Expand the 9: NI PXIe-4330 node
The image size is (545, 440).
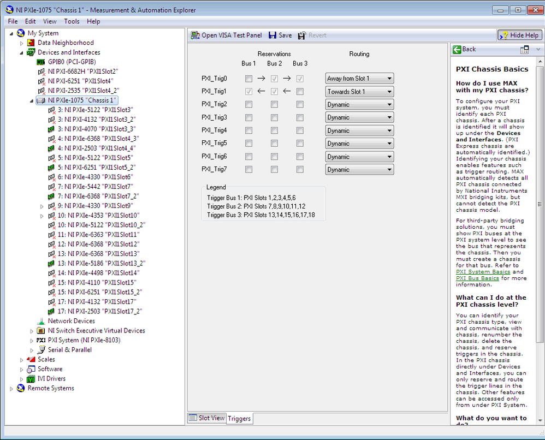pos(42,206)
